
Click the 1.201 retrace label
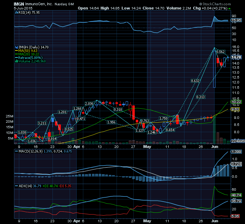coord(62,112)
